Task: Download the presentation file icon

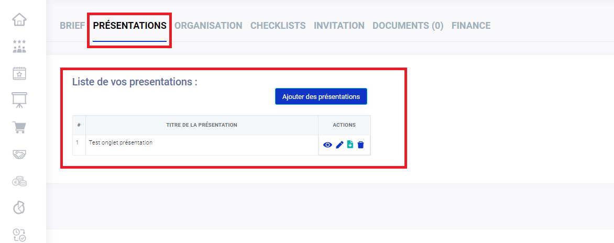Action: [350, 145]
